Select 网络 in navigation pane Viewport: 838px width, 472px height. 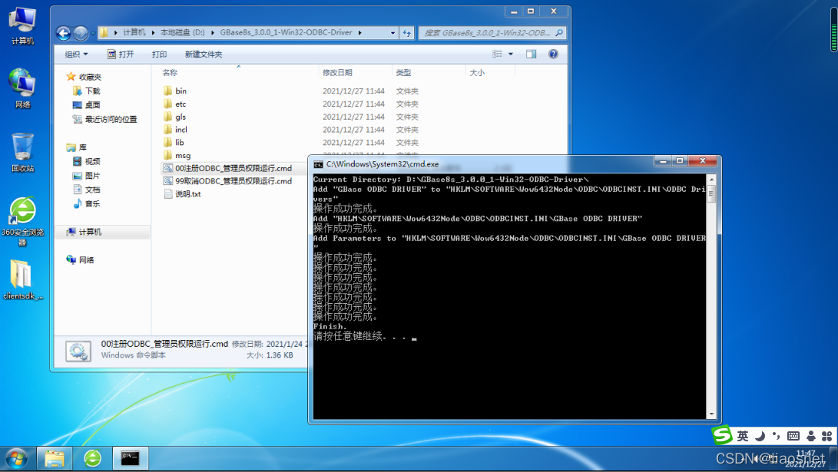click(x=80, y=260)
